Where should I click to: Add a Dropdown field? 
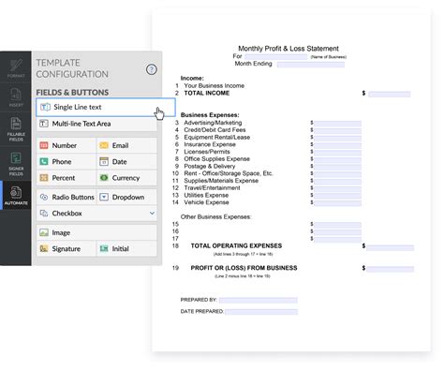[x=126, y=198]
